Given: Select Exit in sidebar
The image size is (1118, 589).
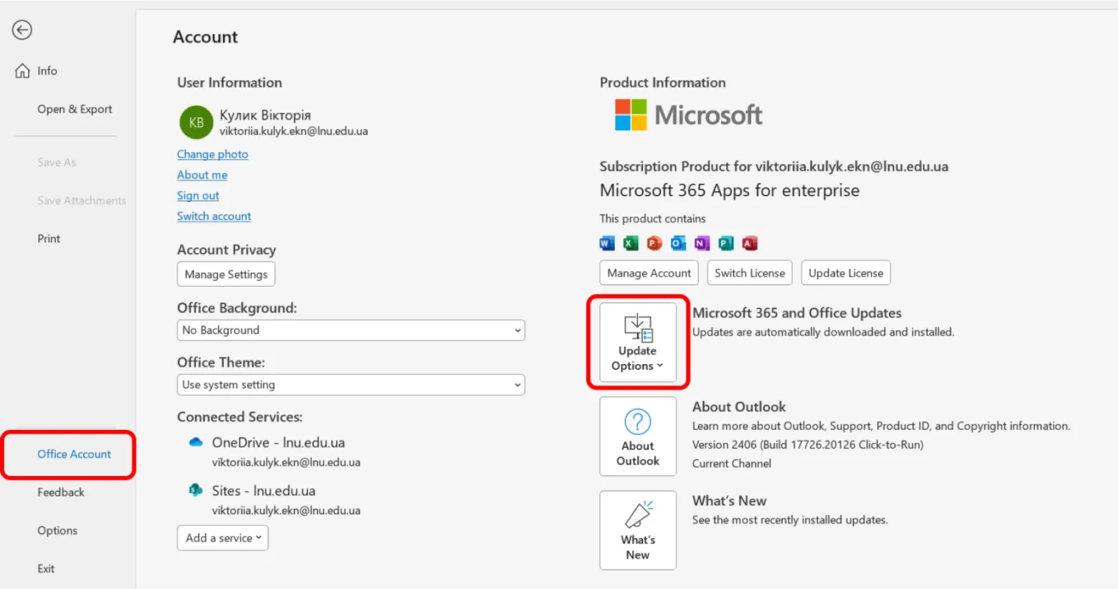Looking at the screenshot, I should pyautogui.click(x=46, y=569).
